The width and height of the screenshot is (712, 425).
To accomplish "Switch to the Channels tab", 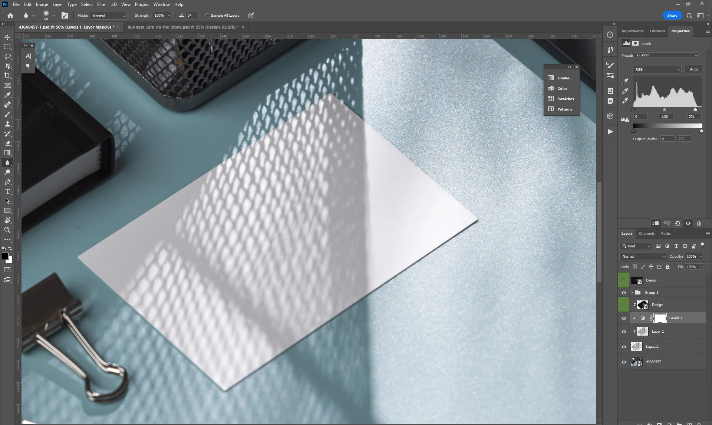I will tap(646, 234).
